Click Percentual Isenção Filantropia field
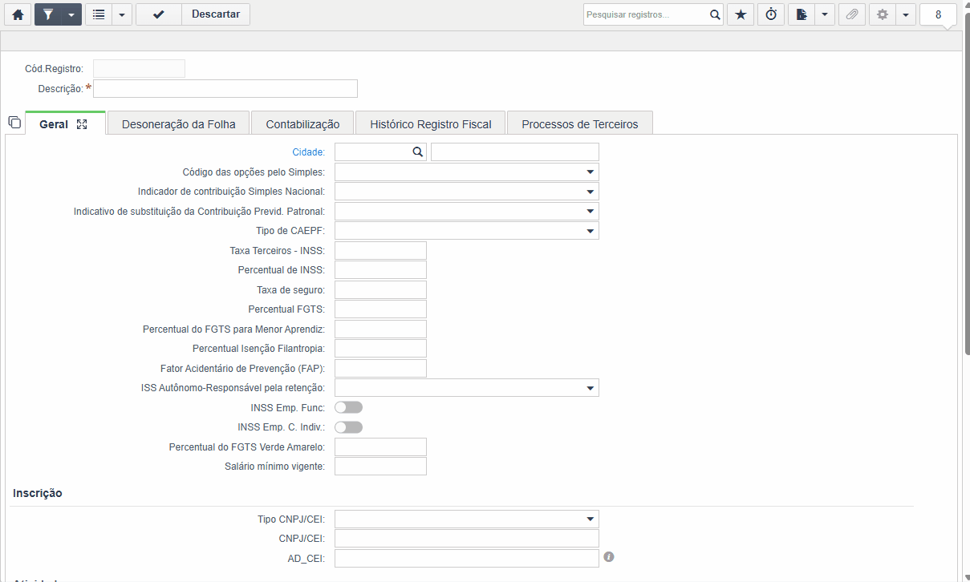 coord(380,349)
